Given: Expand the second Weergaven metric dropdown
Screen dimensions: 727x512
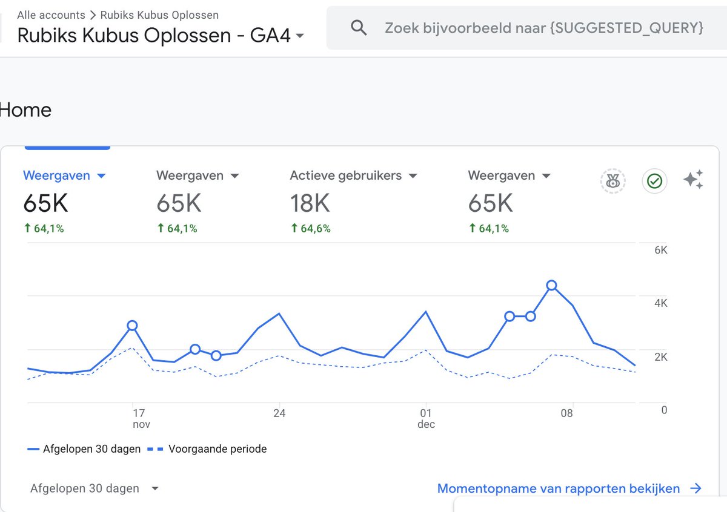Looking at the screenshot, I should (235, 175).
